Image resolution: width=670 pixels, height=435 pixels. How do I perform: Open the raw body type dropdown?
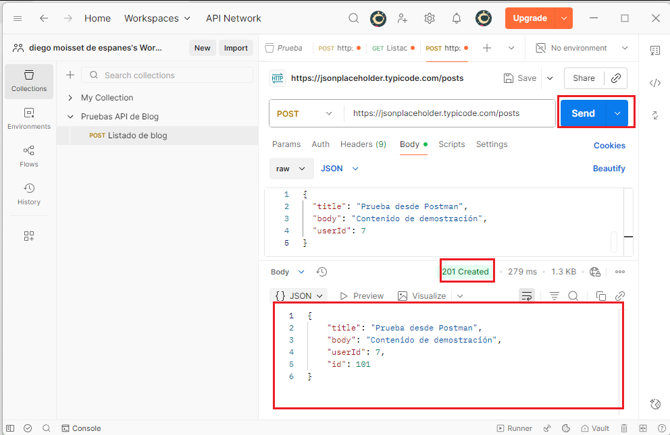pos(291,169)
